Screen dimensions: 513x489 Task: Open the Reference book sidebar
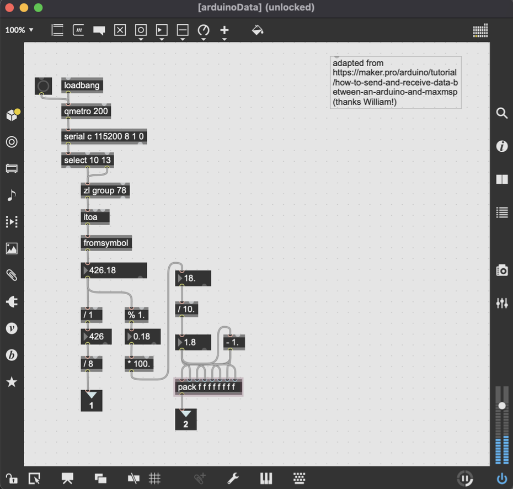tap(502, 179)
